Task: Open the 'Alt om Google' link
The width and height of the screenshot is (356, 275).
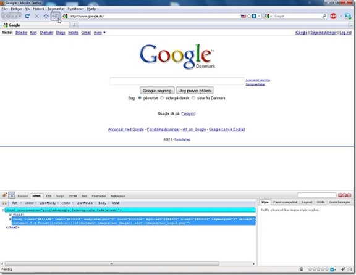Action: point(194,129)
